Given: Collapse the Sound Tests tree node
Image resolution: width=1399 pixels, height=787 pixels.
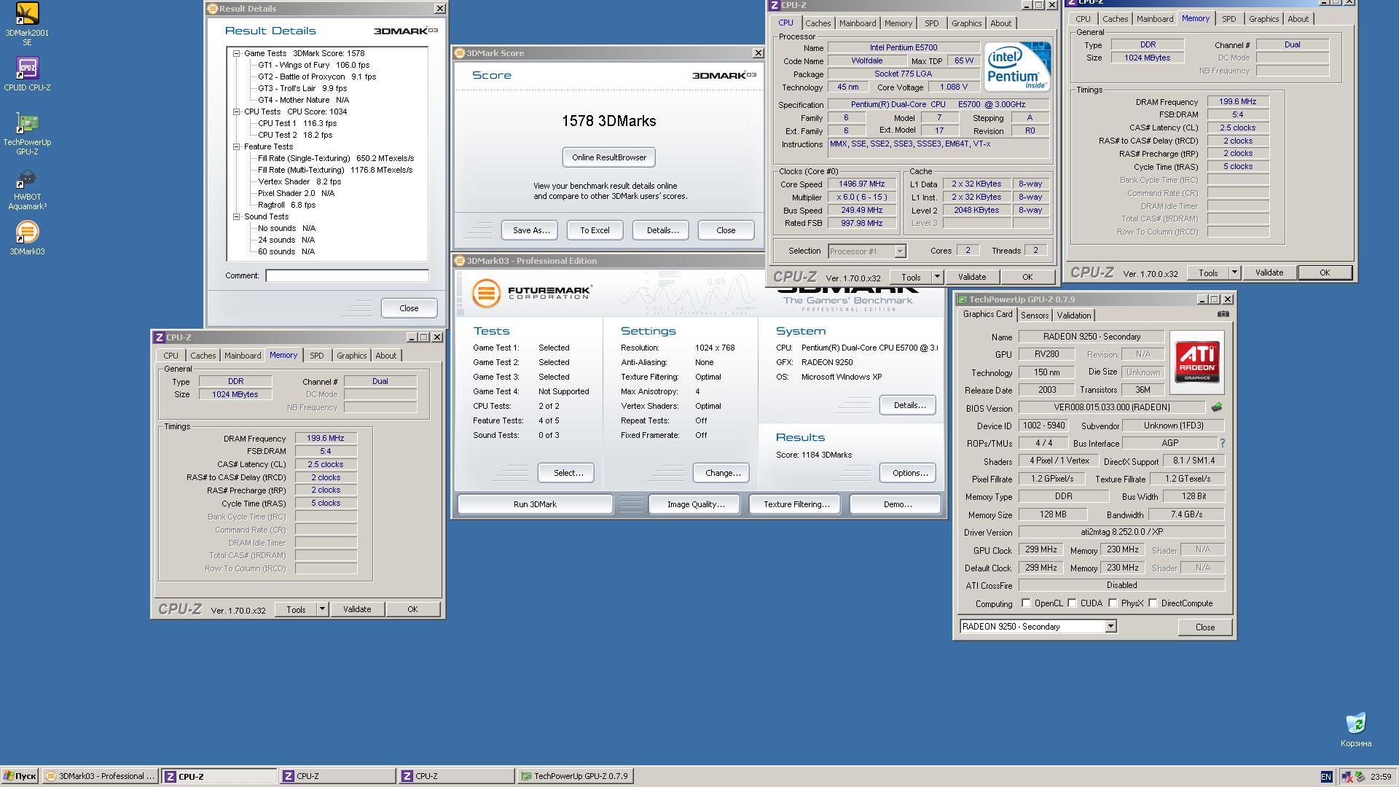Looking at the screenshot, I should click(x=237, y=216).
